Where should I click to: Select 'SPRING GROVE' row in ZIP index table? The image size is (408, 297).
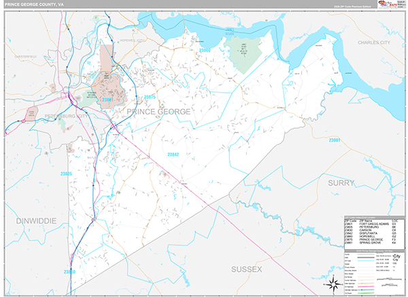coord(373,243)
